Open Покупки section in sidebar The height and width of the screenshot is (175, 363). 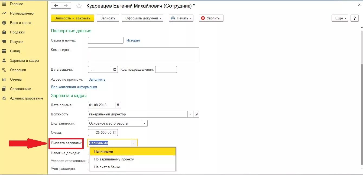pyautogui.click(x=17, y=42)
